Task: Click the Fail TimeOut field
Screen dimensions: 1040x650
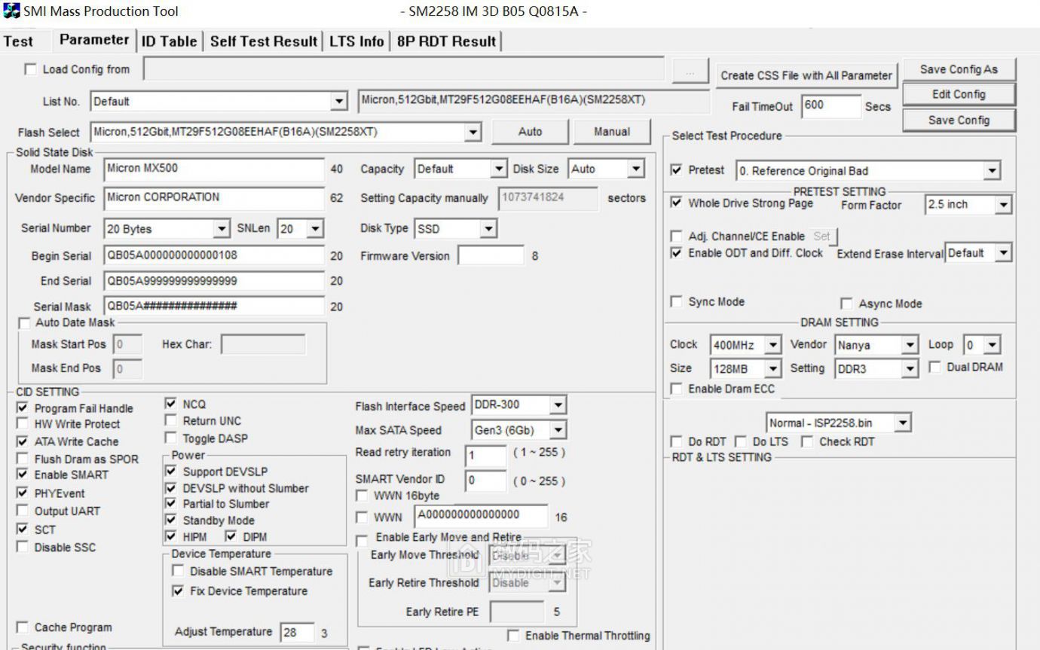Action: coord(831,106)
